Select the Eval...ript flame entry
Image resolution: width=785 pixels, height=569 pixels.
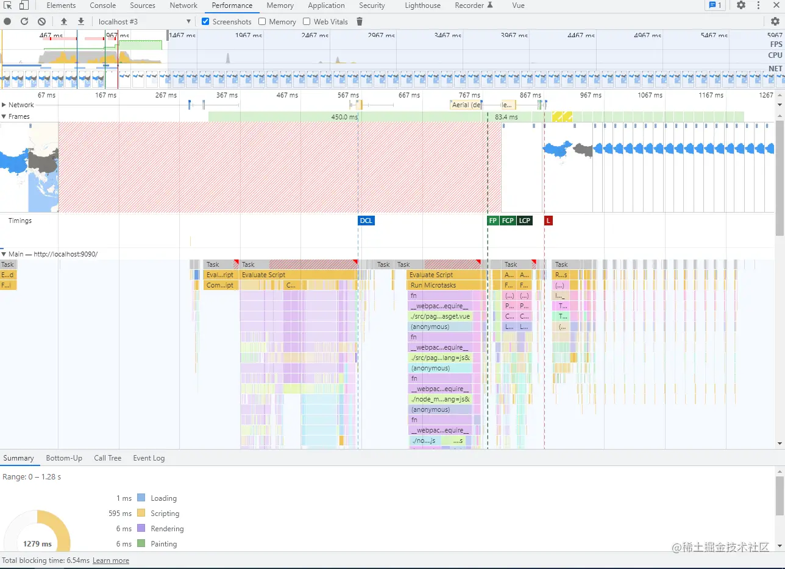click(x=220, y=275)
